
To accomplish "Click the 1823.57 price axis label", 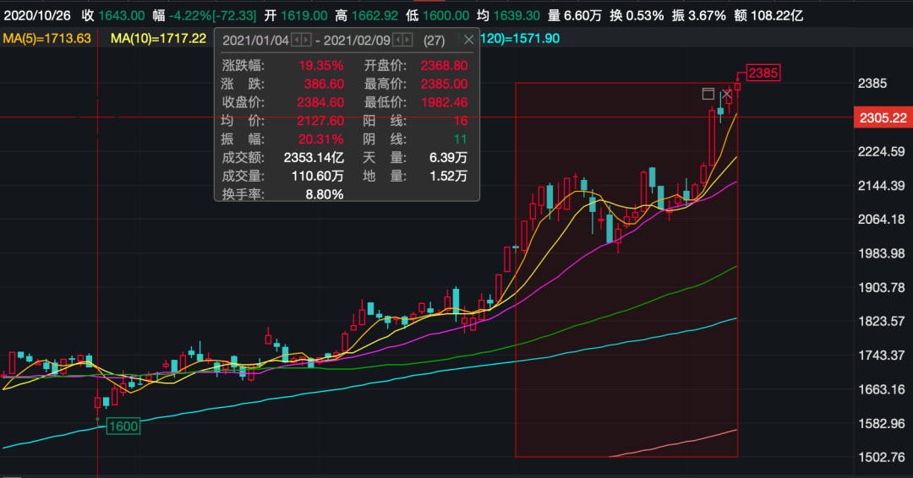I will point(881,322).
